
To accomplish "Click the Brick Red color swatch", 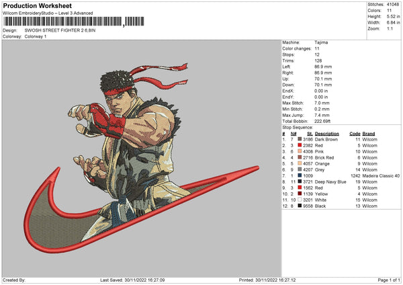I will [300, 157].
